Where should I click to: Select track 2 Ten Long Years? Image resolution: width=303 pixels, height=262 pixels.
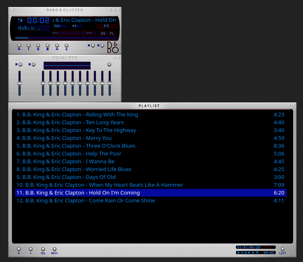coord(151,123)
